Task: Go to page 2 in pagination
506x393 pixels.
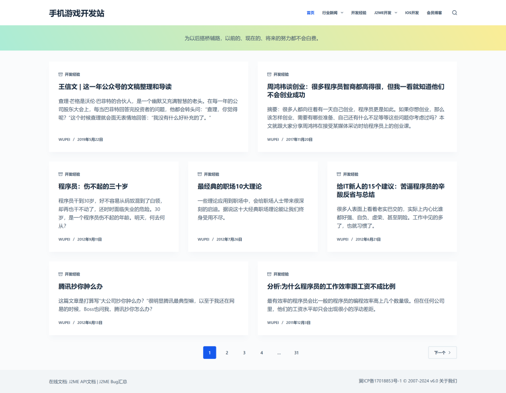Action: (227, 353)
